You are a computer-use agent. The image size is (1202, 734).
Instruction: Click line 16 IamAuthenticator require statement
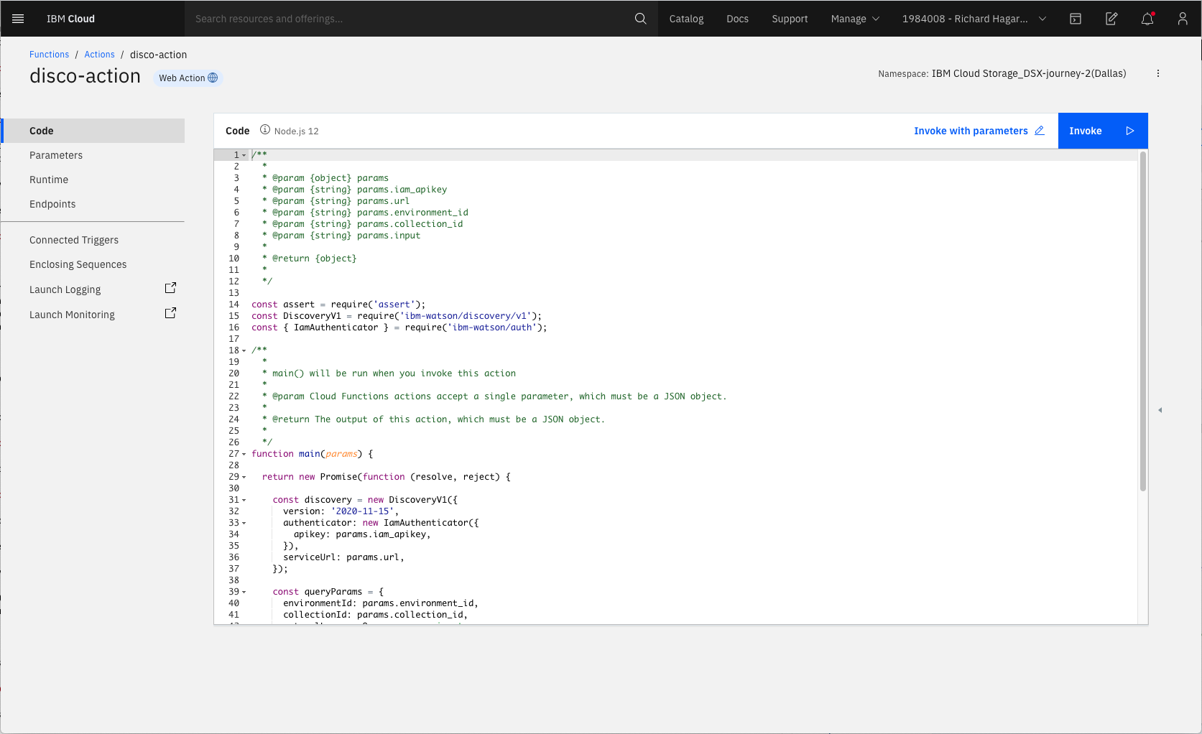click(x=399, y=327)
